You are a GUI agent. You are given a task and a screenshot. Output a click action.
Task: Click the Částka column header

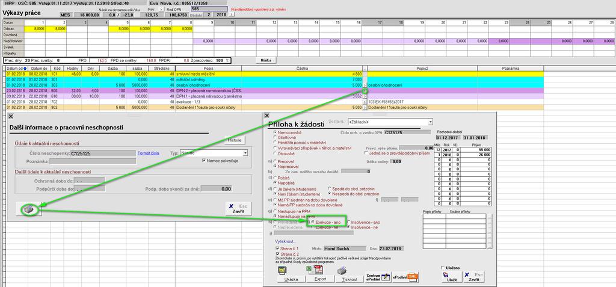pyautogui.click(x=302, y=69)
